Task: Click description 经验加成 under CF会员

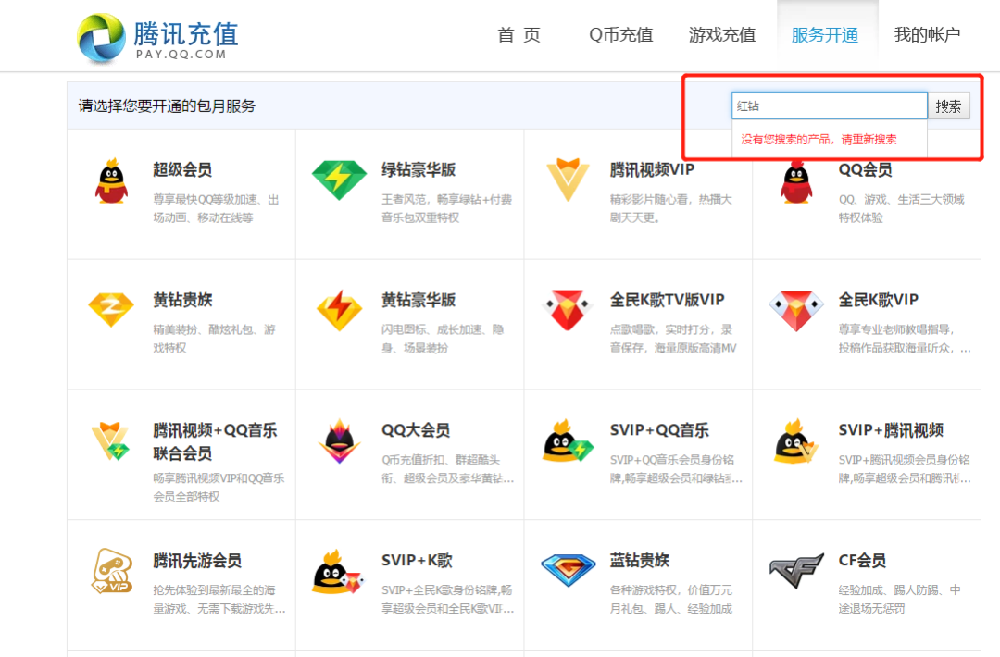Action: (x=899, y=599)
